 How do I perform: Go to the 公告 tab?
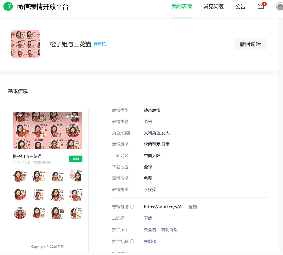pos(240,7)
